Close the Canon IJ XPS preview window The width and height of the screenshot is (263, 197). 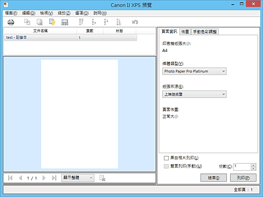(x=253, y=4)
